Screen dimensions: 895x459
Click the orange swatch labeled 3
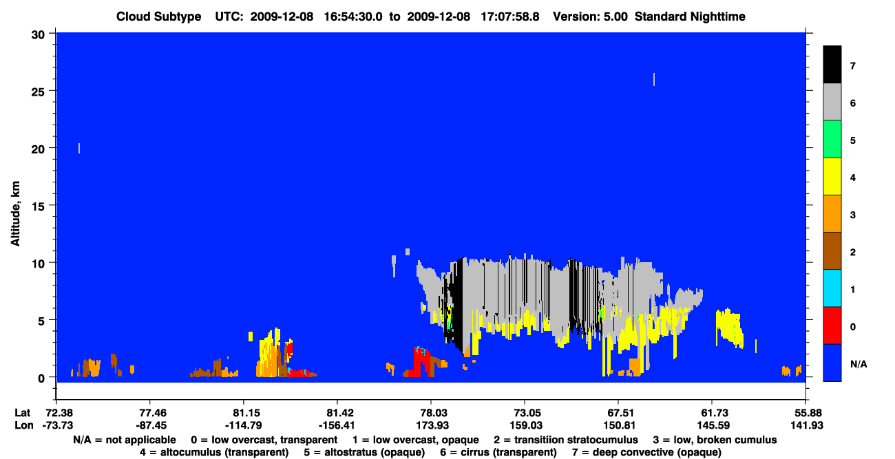point(832,213)
